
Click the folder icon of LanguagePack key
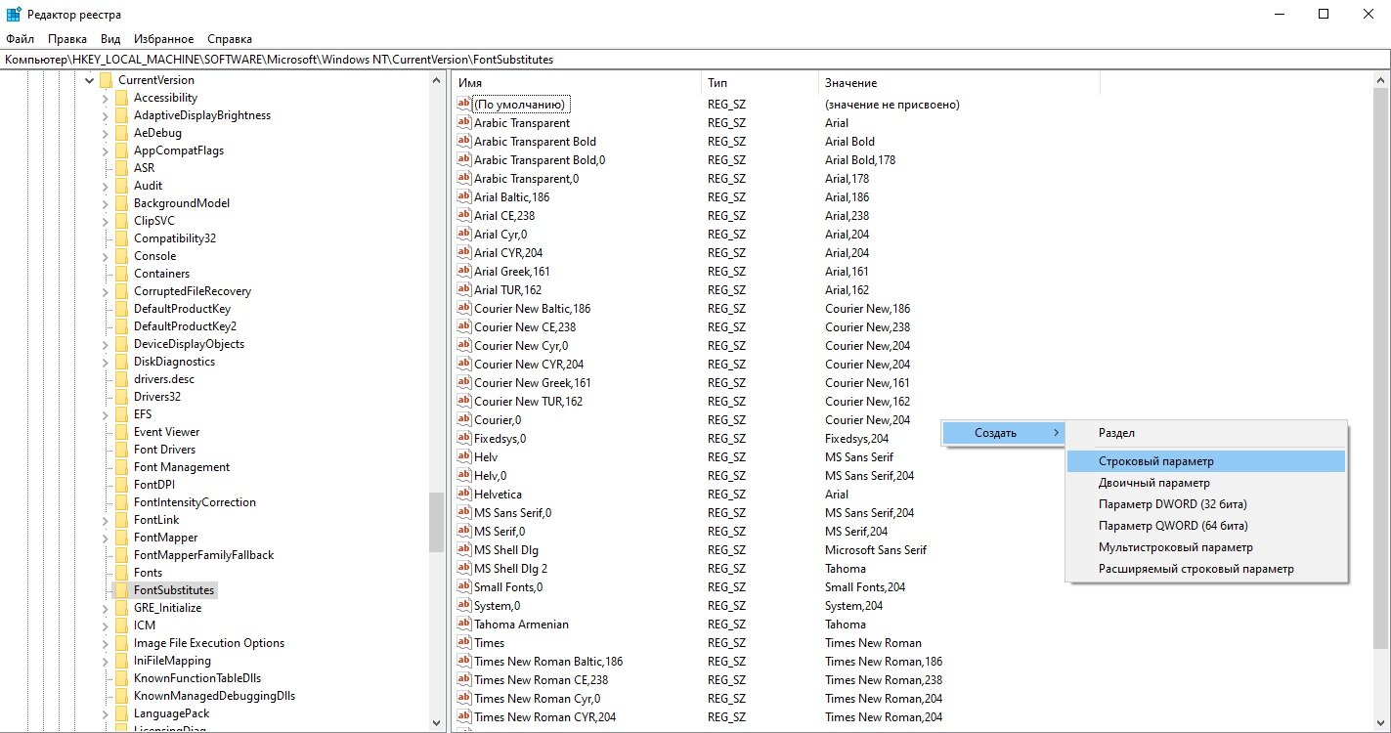point(121,713)
